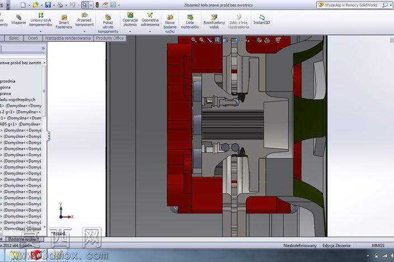The height and width of the screenshot is (262, 394).
Task: Show hidden tray icons arrow
Action: [x=368, y=256]
